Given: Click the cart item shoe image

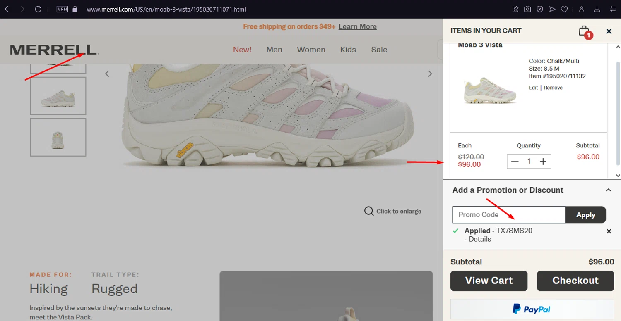Looking at the screenshot, I should 490,90.
